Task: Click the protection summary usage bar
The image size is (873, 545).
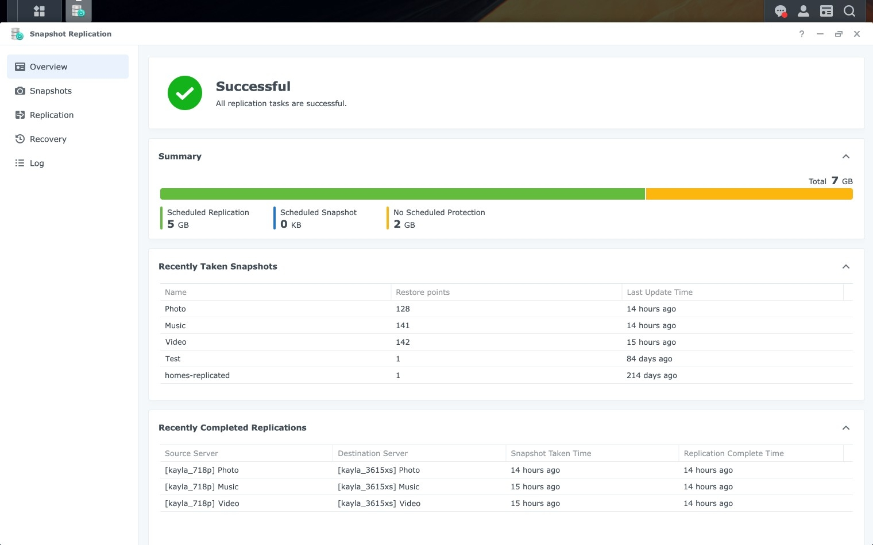Action: (x=505, y=194)
